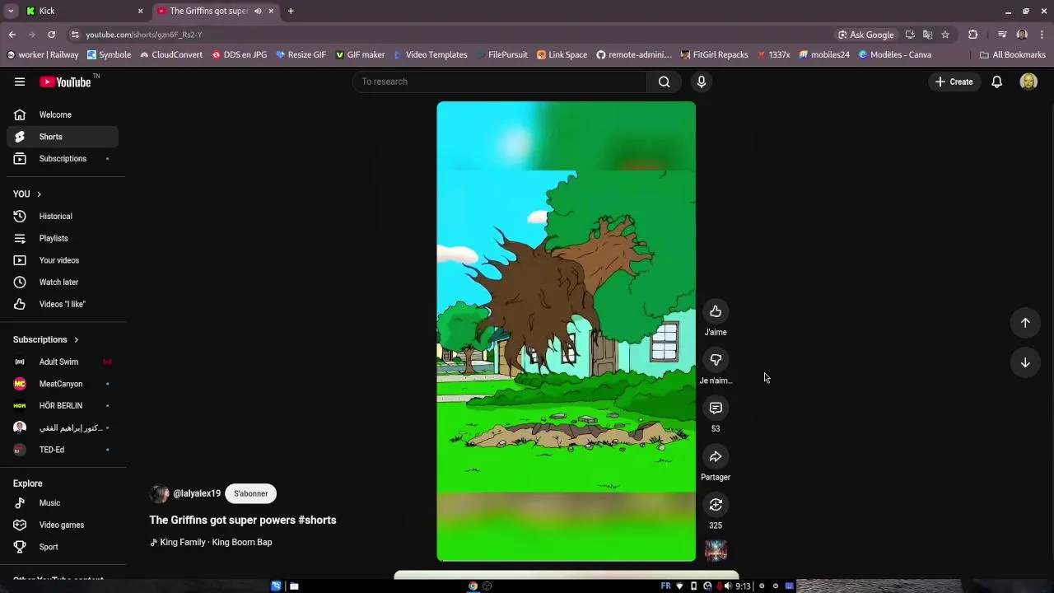
Task: Open Adult Swim channel subscription
Action: pos(63,362)
